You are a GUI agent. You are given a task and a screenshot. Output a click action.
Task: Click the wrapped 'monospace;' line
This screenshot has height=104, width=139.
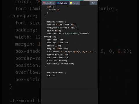[x=50, y=37]
